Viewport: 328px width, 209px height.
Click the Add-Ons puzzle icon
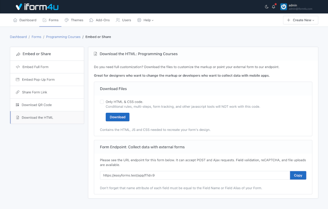91,20
